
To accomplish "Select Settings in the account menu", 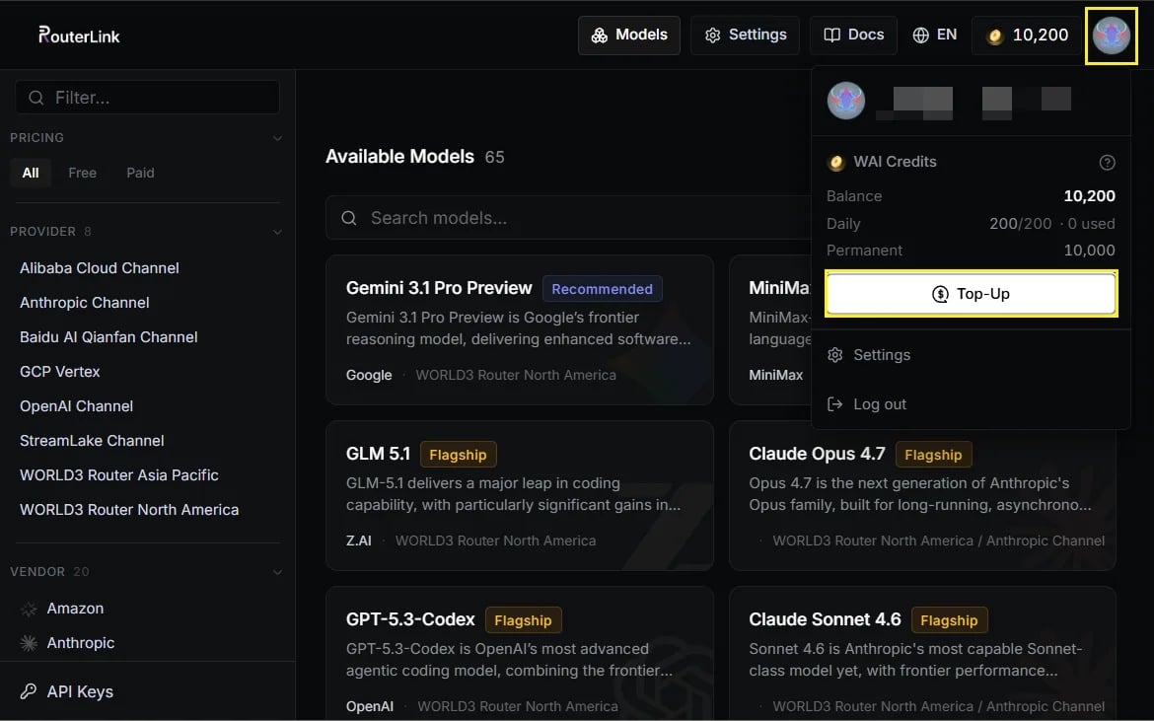I will click(x=971, y=355).
